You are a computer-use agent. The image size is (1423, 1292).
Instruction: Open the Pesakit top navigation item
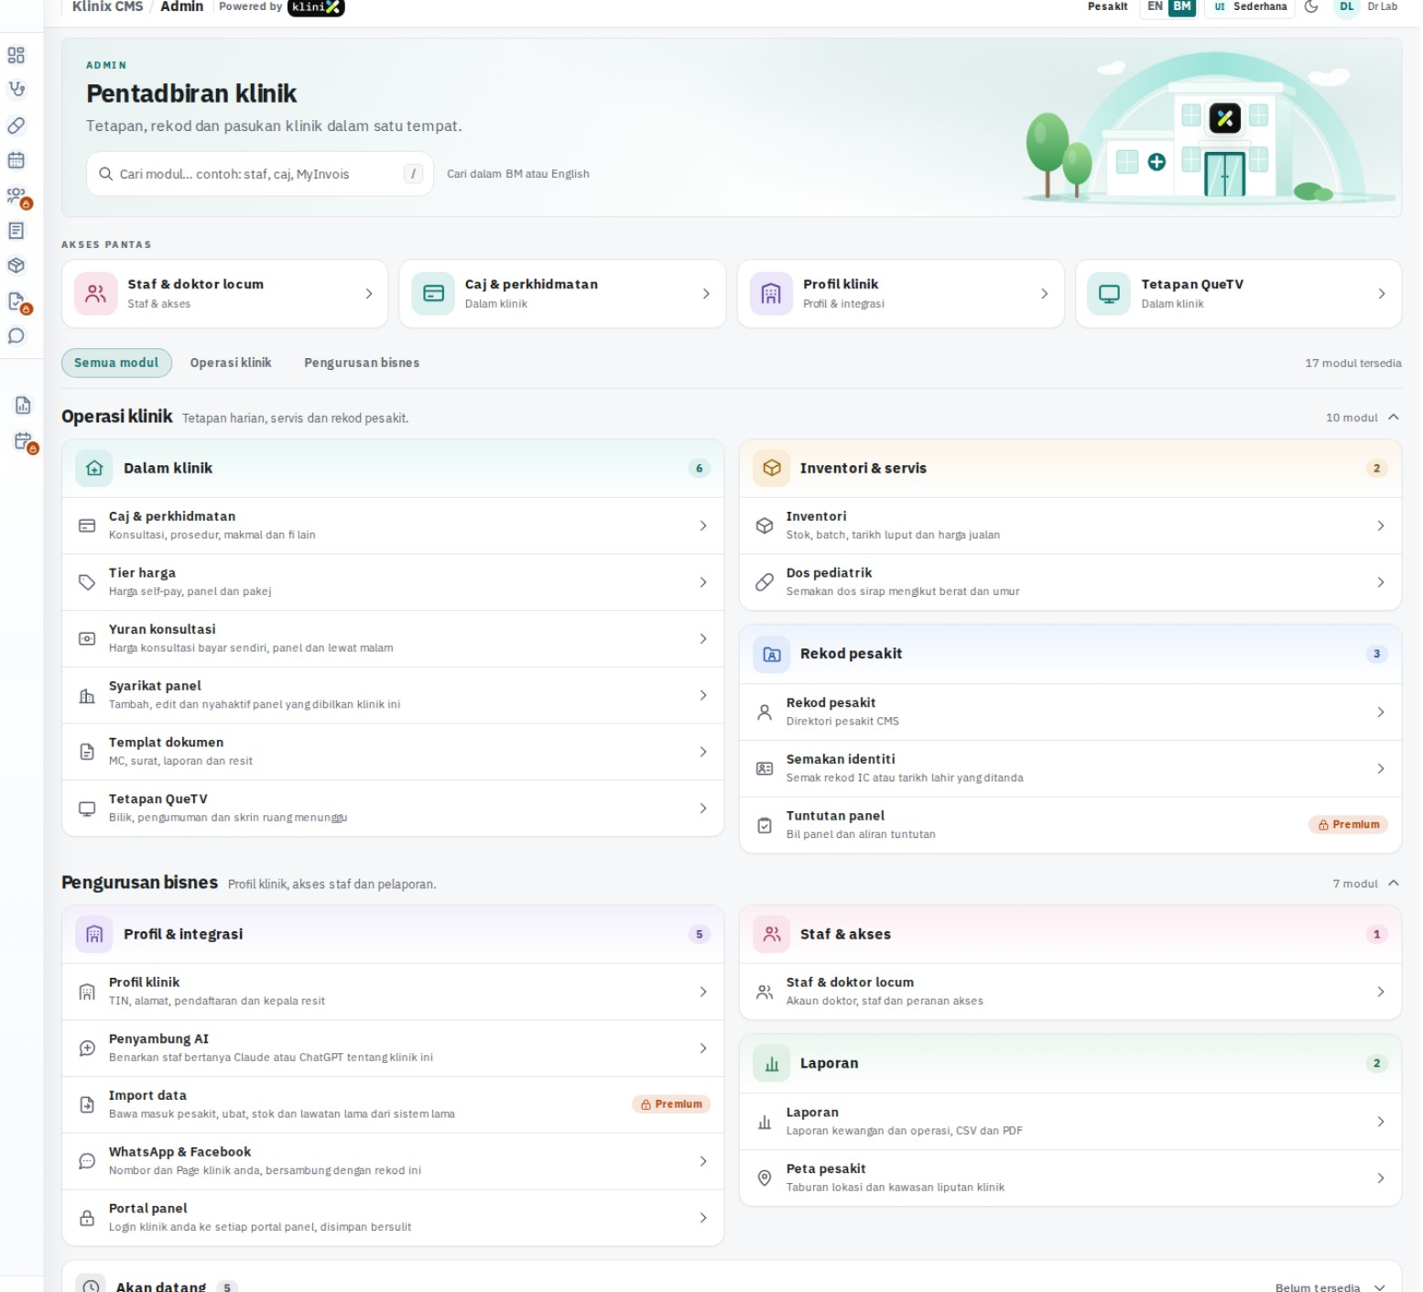coord(1107,6)
